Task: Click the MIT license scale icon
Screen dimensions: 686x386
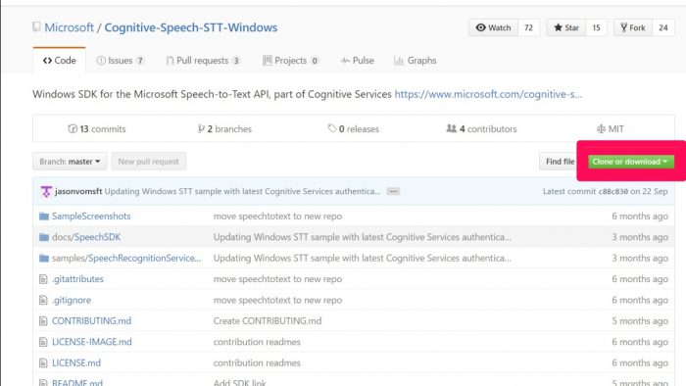Action: point(601,129)
